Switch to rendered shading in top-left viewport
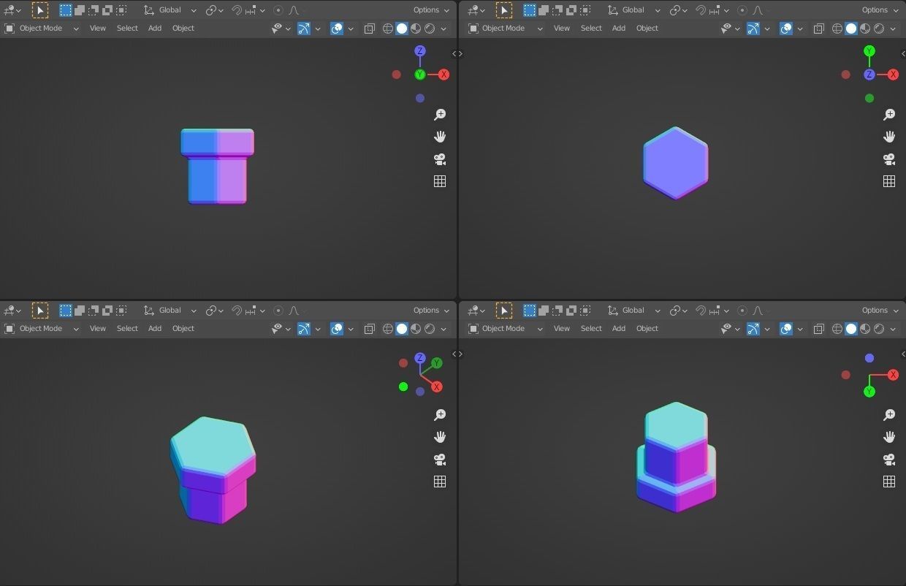 tap(430, 28)
